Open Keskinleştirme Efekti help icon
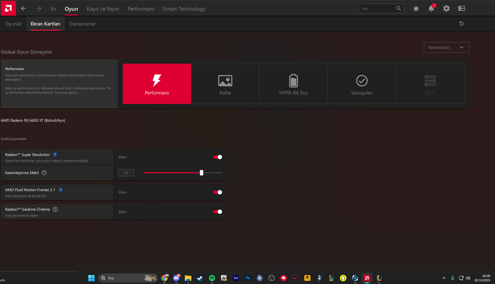495x284 pixels. pos(44,173)
